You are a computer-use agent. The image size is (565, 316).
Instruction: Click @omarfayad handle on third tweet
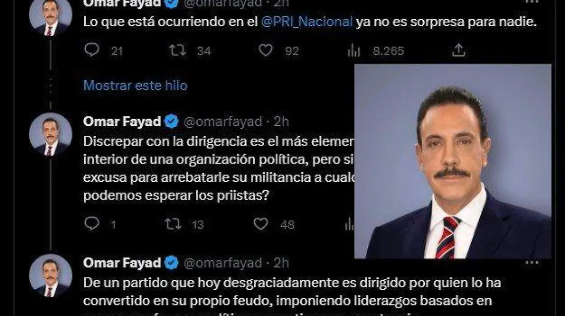[222, 263]
